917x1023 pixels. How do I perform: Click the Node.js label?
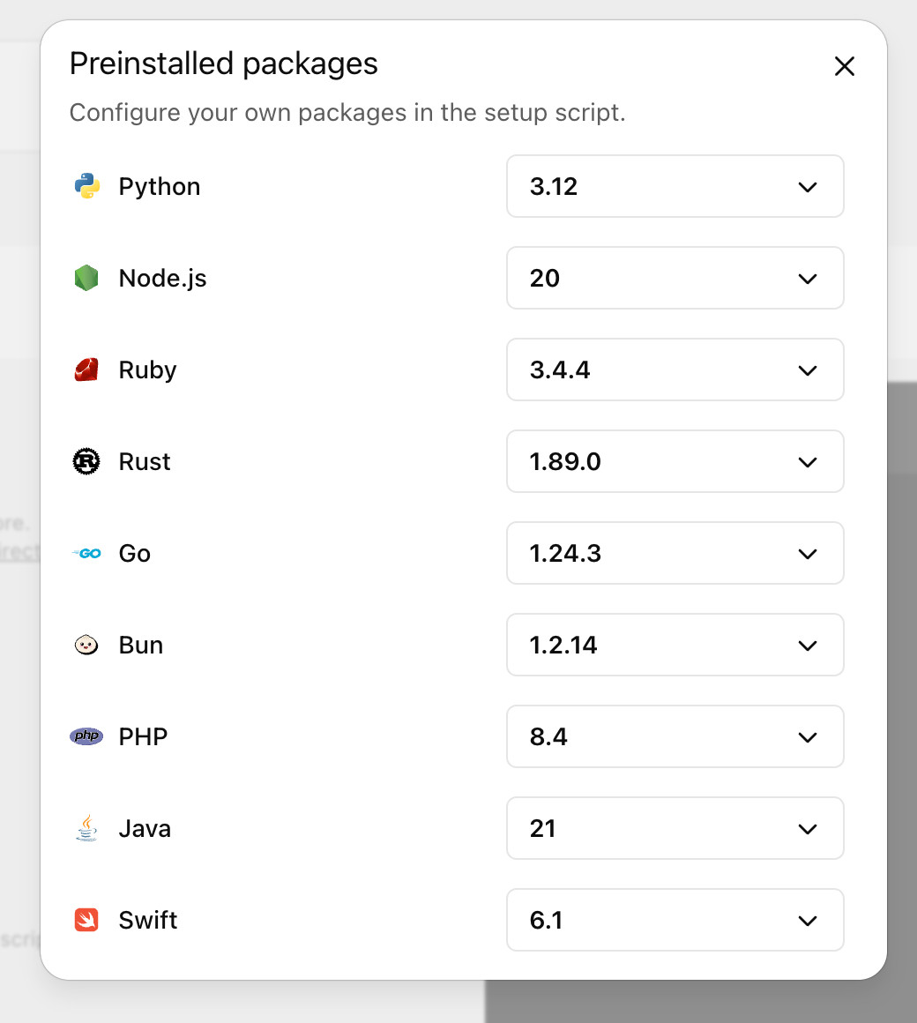[x=163, y=279]
